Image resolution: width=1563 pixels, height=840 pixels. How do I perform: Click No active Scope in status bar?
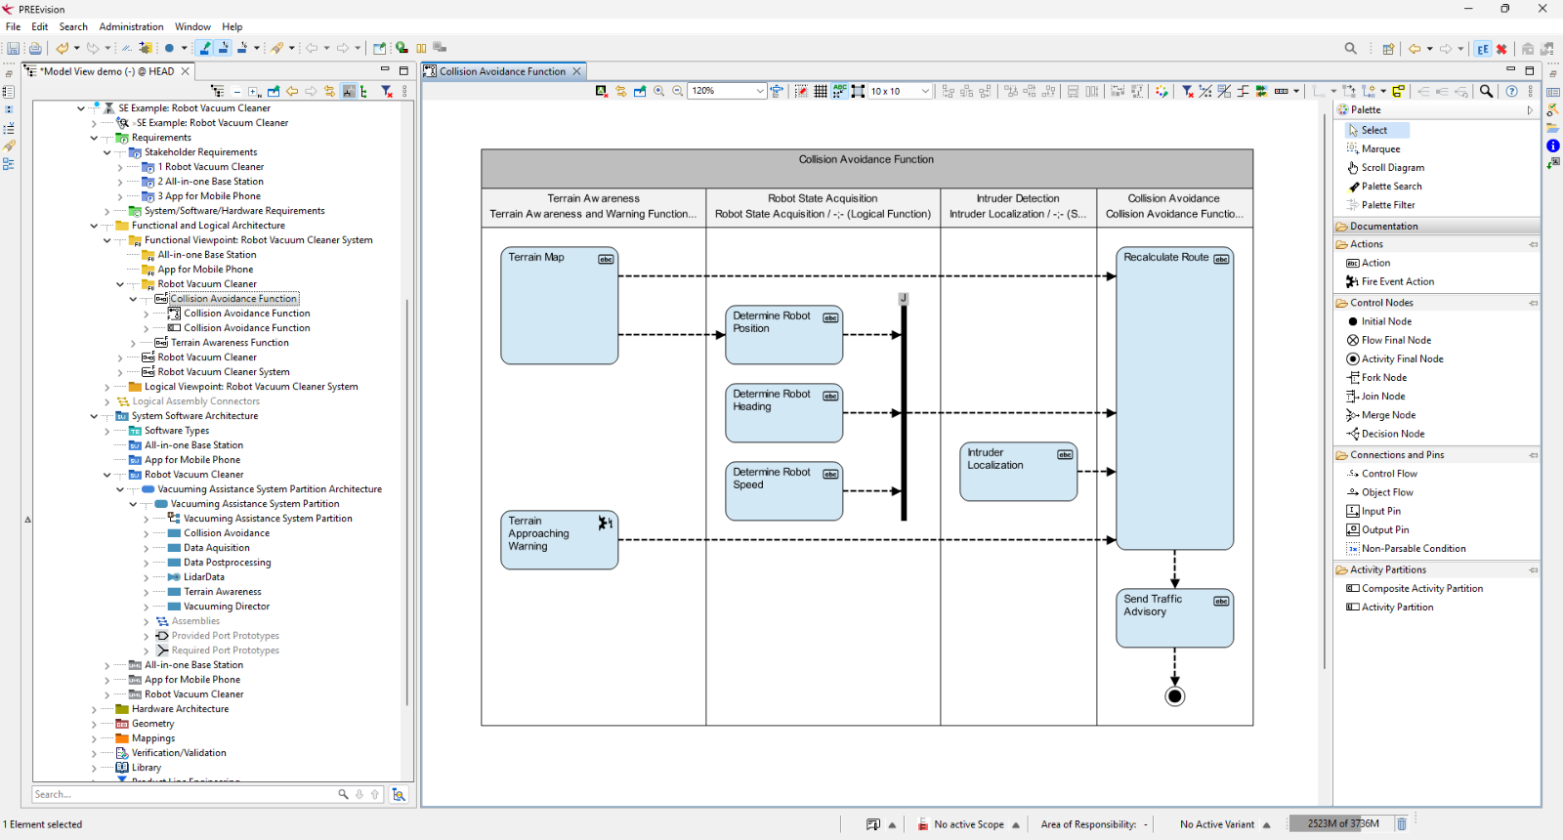pyautogui.click(x=968, y=824)
